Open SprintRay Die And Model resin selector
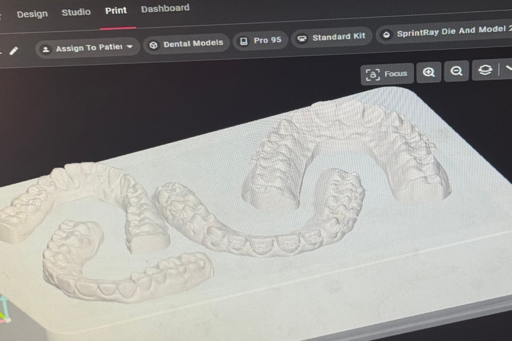The image size is (512, 341). pos(444,33)
